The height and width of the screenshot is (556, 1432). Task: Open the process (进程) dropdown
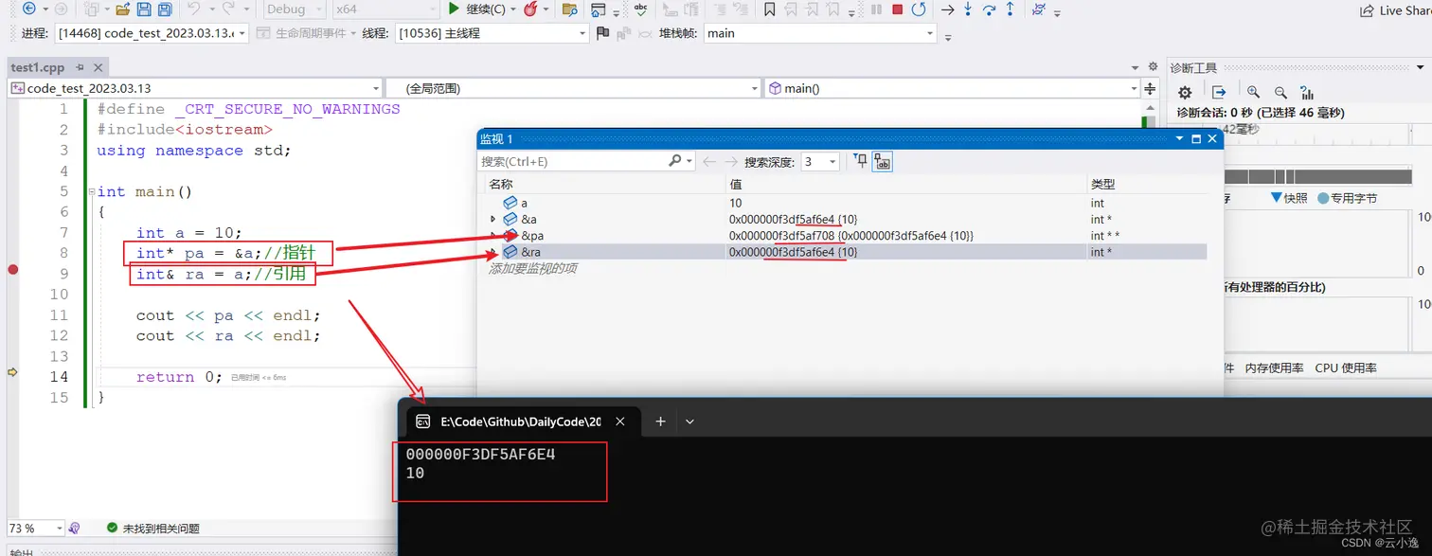coord(152,33)
